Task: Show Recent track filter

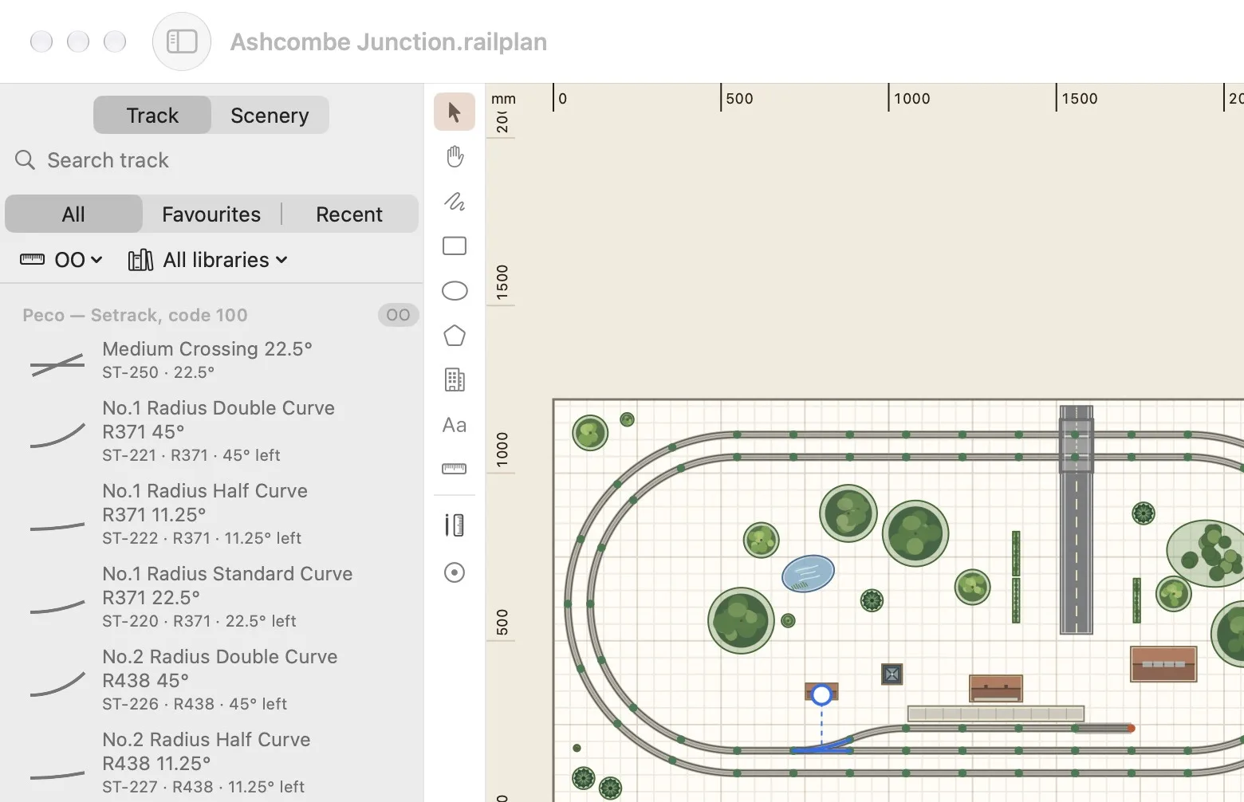Action: coord(349,214)
